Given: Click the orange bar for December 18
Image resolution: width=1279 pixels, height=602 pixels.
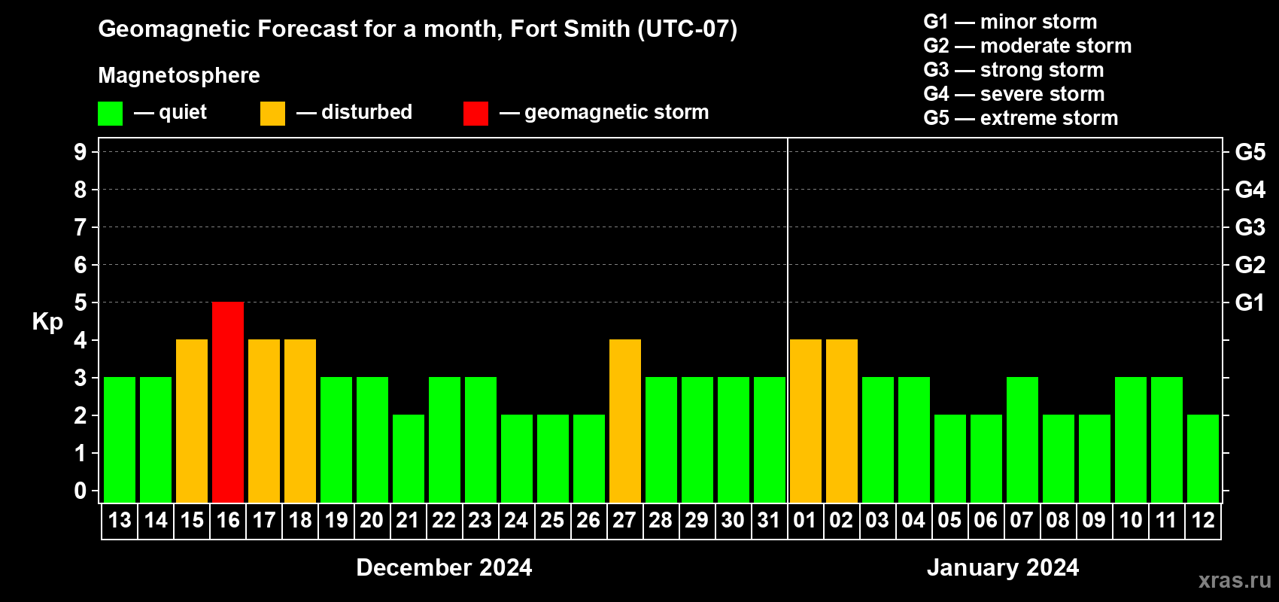Looking at the screenshot, I should coord(300,421).
